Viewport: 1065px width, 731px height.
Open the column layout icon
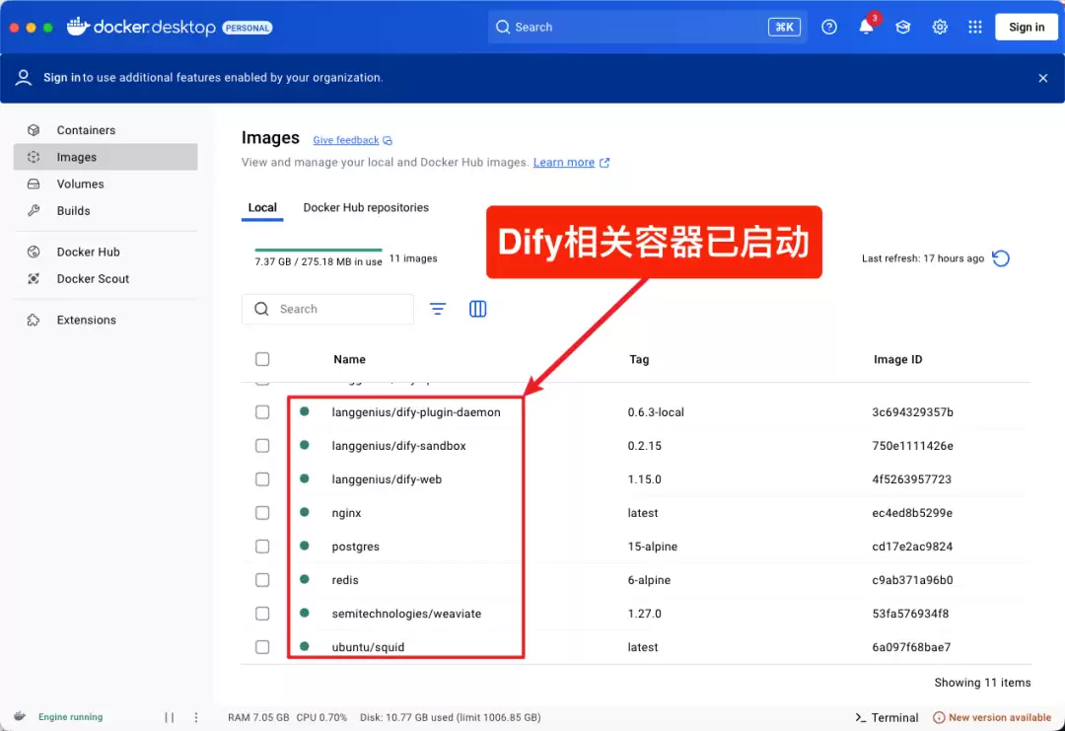click(477, 309)
